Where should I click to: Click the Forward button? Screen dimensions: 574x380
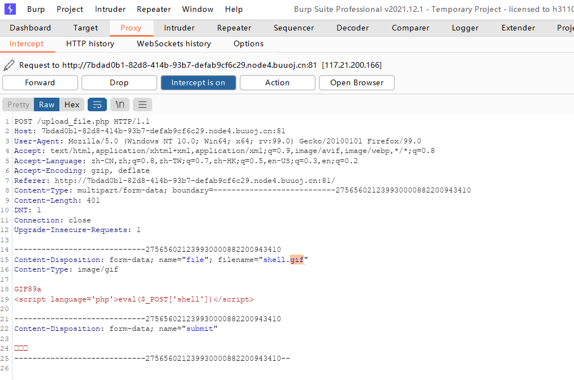click(40, 82)
